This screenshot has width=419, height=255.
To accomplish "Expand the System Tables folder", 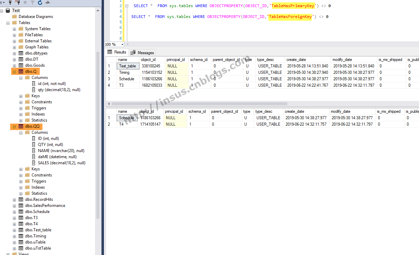I will tap(14, 29).
